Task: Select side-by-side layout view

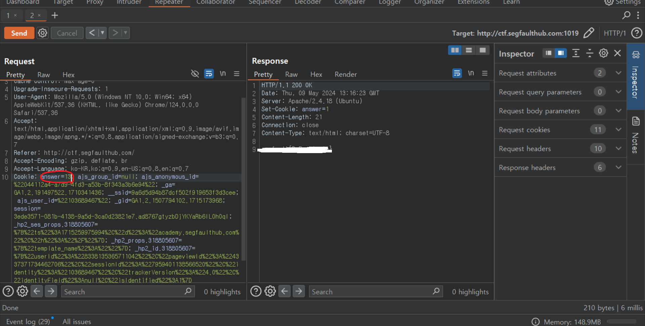Action: coord(455,50)
